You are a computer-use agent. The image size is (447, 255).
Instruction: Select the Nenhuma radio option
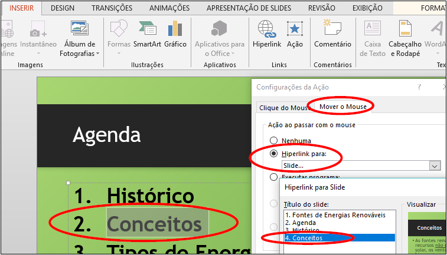tap(273, 140)
